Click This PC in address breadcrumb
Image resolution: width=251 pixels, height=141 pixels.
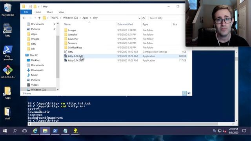coord(54,18)
